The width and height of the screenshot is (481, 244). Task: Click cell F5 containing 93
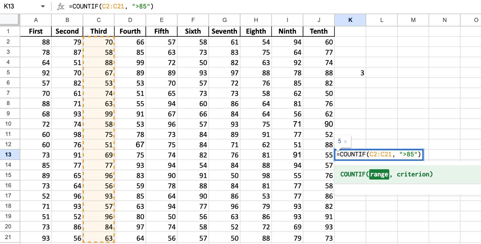pyautogui.click(x=193, y=73)
